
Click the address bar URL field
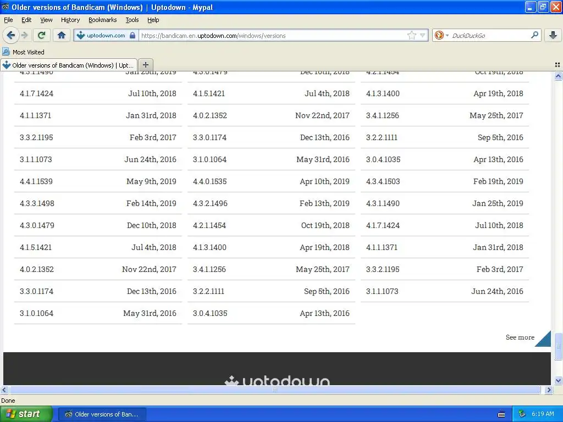pos(273,36)
